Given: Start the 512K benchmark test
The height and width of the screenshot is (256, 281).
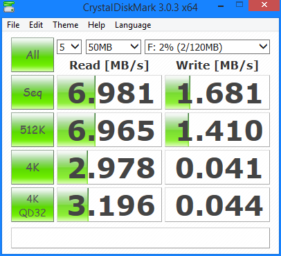Looking at the screenshot, I should [x=33, y=130].
